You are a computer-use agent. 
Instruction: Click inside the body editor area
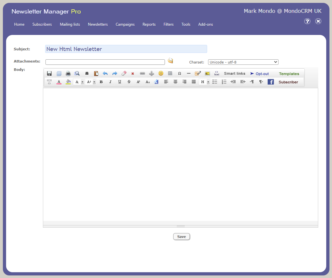pos(180,154)
